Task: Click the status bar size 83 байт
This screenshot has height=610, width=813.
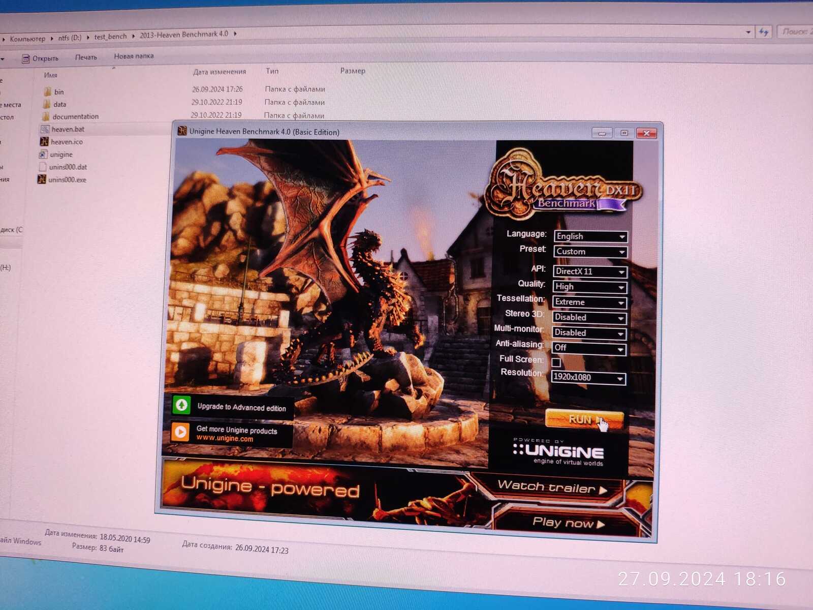Action: point(111,548)
